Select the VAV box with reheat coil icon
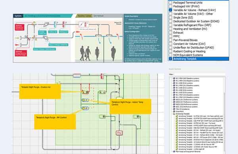238x154 pixels. [x=84, y=25]
